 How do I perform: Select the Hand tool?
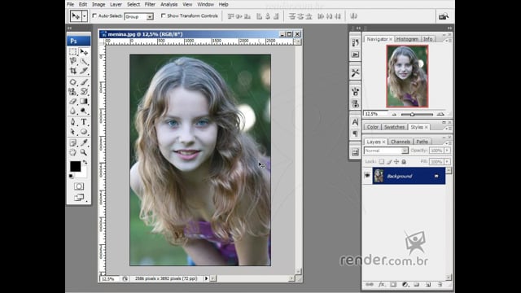pyautogui.click(x=73, y=152)
